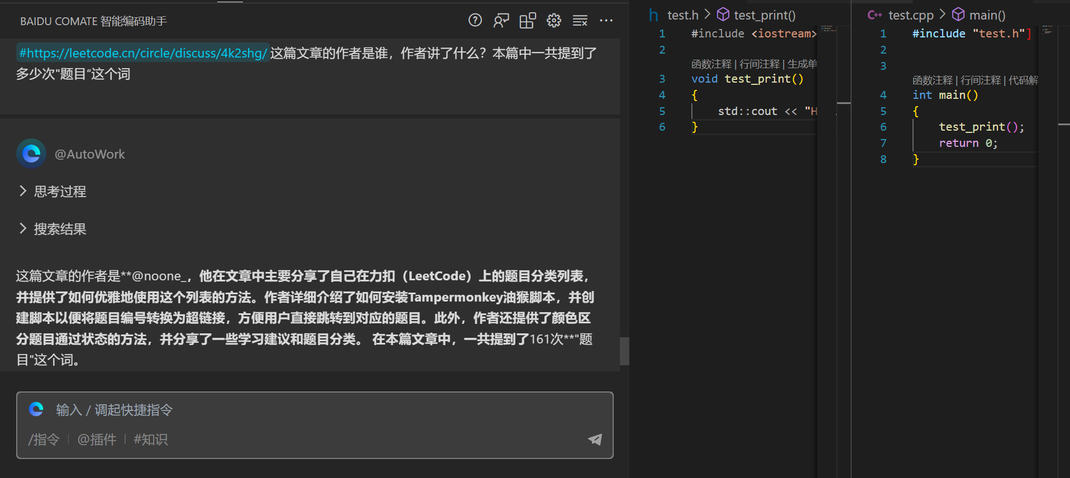Click the @AutoWork avatar icon

point(31,154)
